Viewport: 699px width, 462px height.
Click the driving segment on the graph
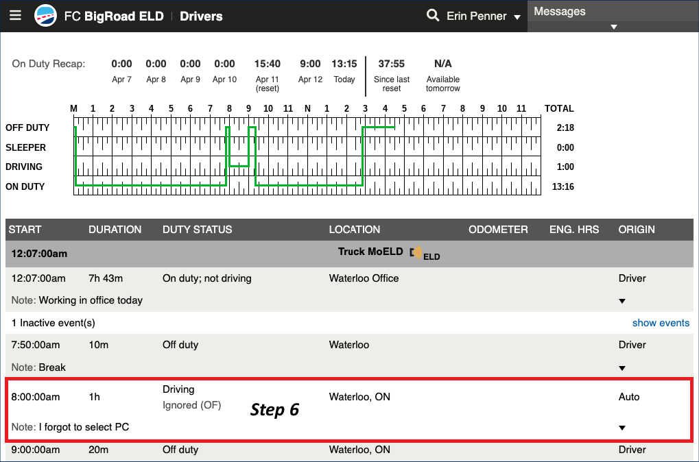coord(239,166)
